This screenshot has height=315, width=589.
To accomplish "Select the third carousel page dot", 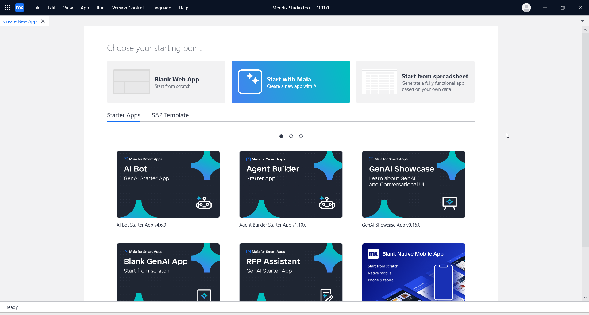I will point(301,136).
